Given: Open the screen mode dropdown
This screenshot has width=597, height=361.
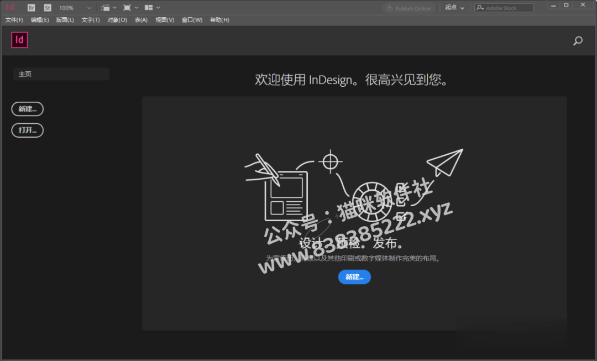Looking at the screenshot, I should point(130,8).
